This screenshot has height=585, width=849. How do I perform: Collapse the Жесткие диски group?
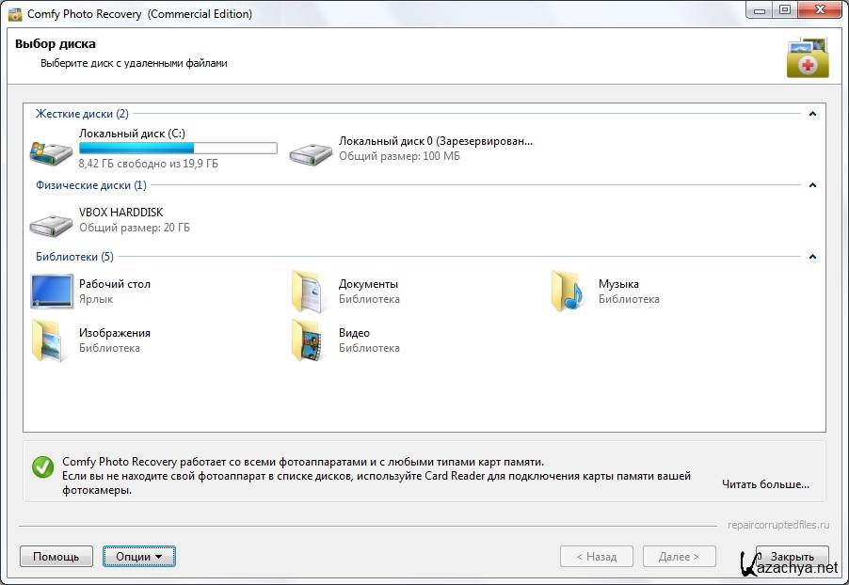coord(812,114)
